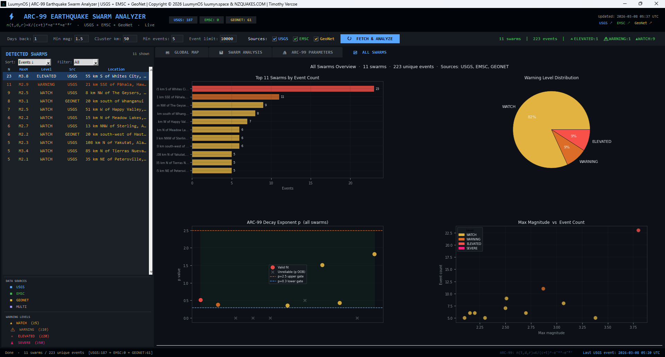
Task: Click the All Swarms chart icon
Action: 355,53
